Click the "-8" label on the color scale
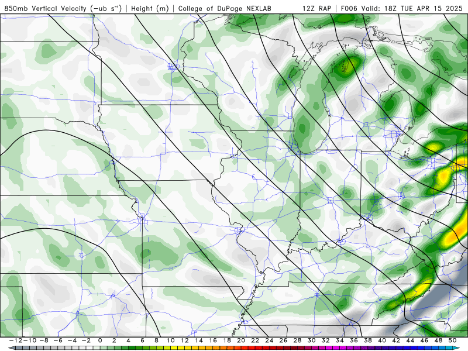Screen dimensions: 468x351 pos(43,340)
